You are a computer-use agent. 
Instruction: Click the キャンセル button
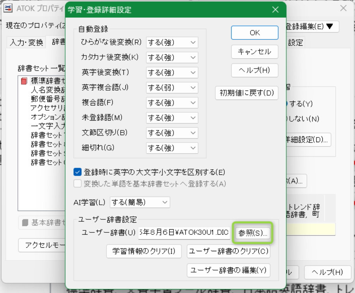coord(255,52)
